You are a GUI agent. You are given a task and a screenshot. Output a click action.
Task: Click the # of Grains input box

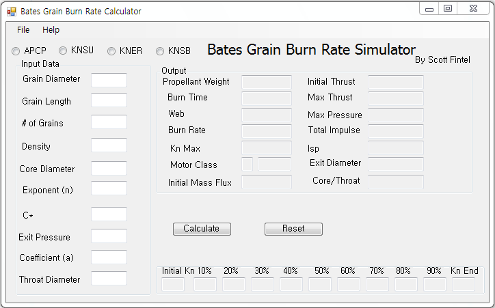[109, 122]
